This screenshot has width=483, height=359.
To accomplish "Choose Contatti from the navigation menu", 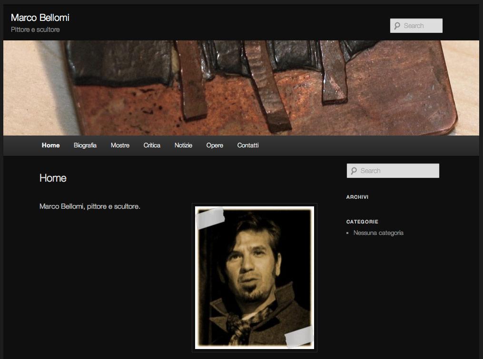I will click(x=248, y=146).
